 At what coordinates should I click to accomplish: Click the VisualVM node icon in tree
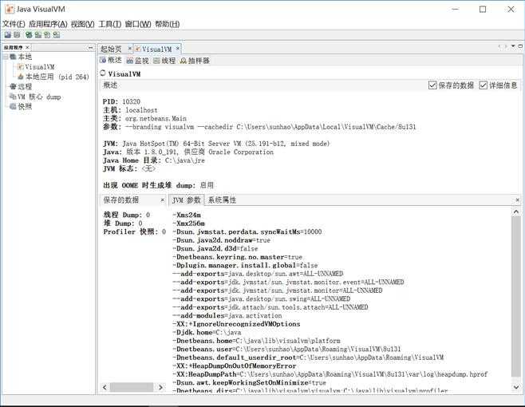click(x=21, y=67)
